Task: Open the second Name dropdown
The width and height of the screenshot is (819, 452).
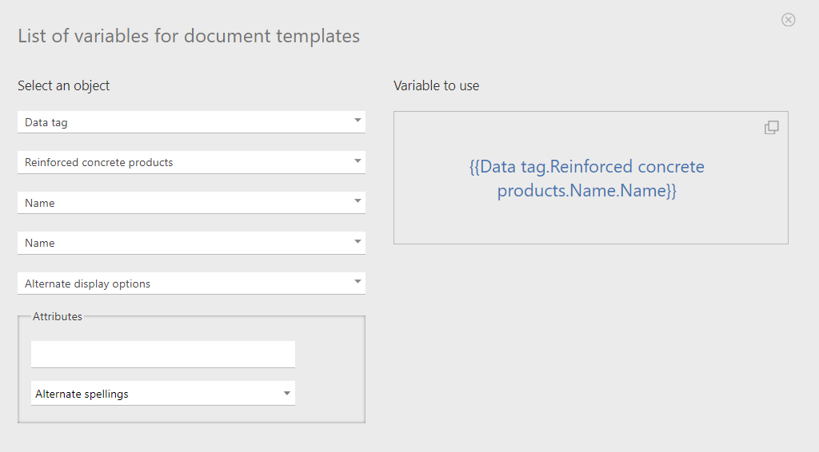Action: coord(191,243)
